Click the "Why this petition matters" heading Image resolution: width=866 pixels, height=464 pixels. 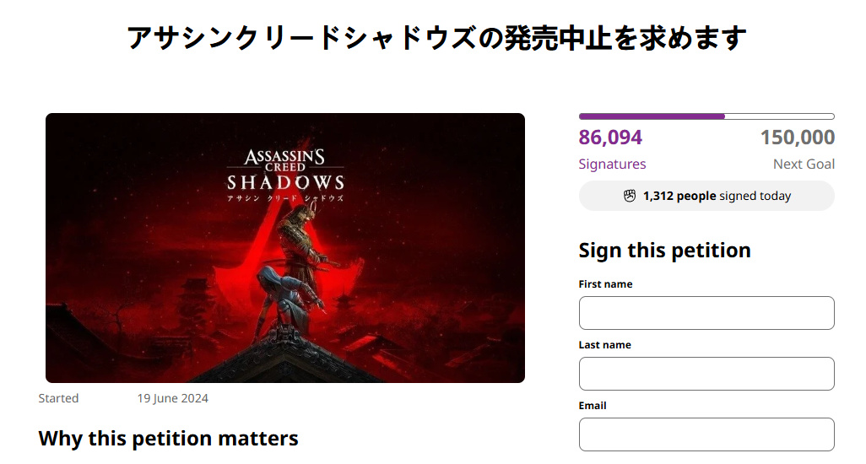tap(168, 439)
